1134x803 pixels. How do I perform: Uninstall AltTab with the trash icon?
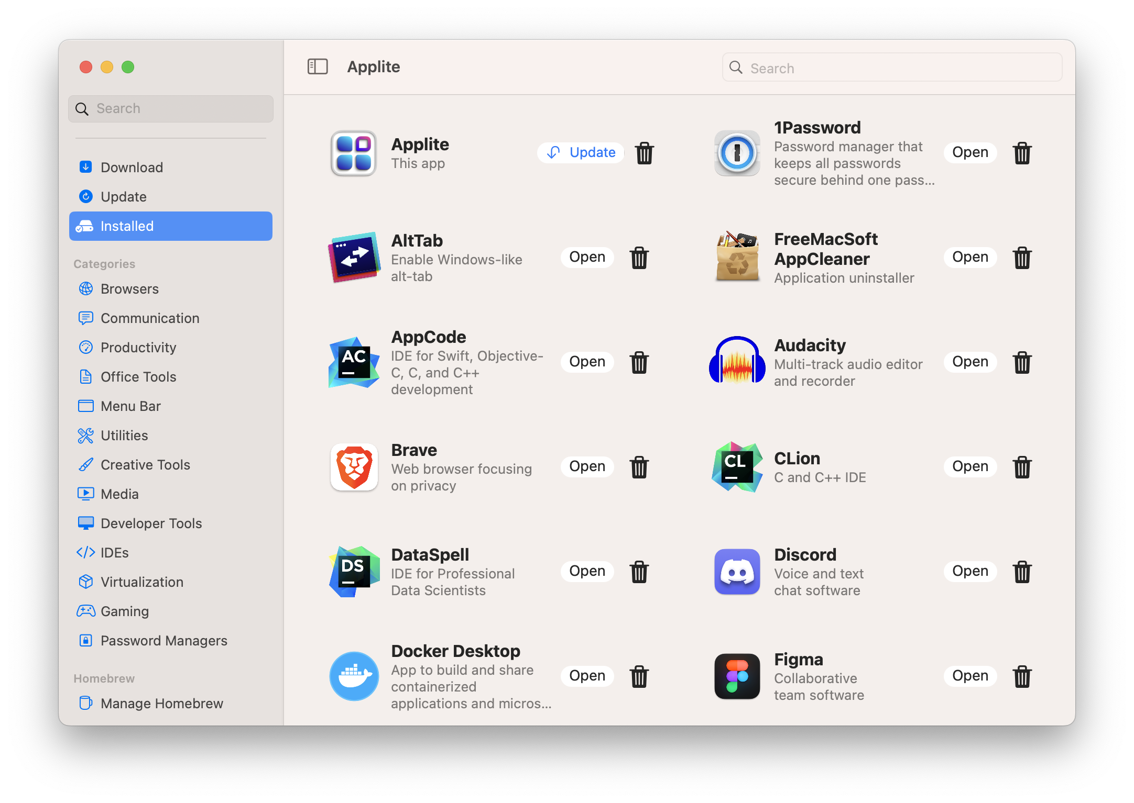pyautogui.click(x=639, y=258)
